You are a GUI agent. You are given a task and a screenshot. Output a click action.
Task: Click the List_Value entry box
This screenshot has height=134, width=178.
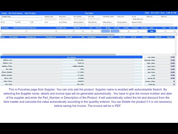(x=133, y=31)
